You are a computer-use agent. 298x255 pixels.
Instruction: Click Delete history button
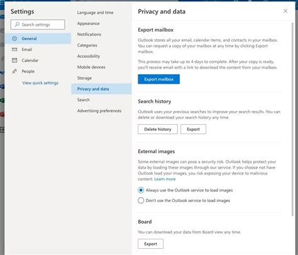click(x=158, y=129)
